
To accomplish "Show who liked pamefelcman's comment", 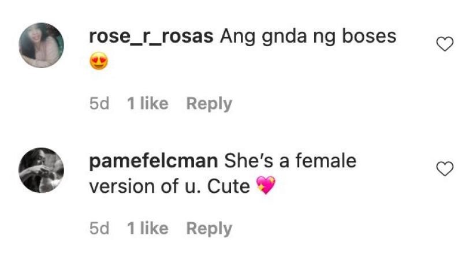I will tap(148, 229).
